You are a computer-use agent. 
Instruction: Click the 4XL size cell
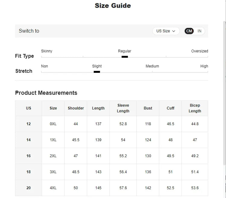coord(53,188)
